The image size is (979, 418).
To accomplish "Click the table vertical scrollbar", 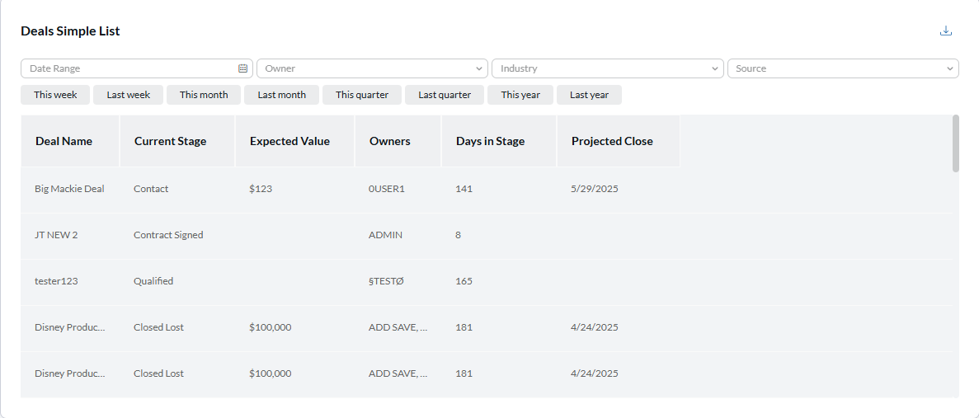I will (955, 143).
